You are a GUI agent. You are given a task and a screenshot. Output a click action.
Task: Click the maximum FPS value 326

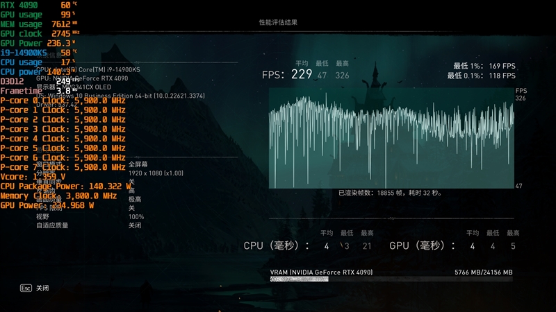click(342, 76)
